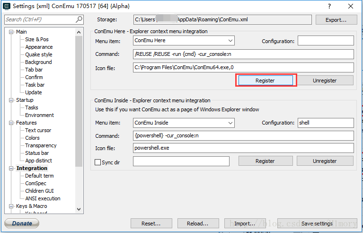Open Default term settings

39,176
